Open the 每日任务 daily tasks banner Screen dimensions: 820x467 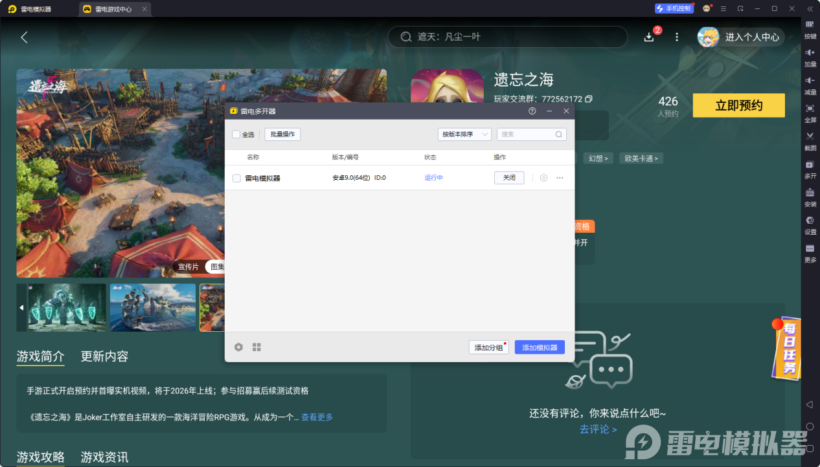[786, 347]
